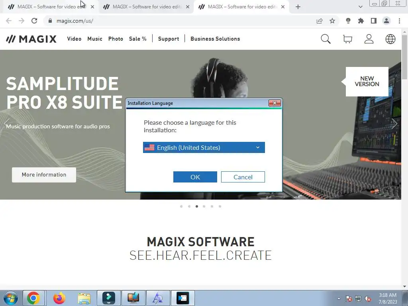408x306 pixels.
Task: Open the Music menu
Action: click(x=95, y=39)
